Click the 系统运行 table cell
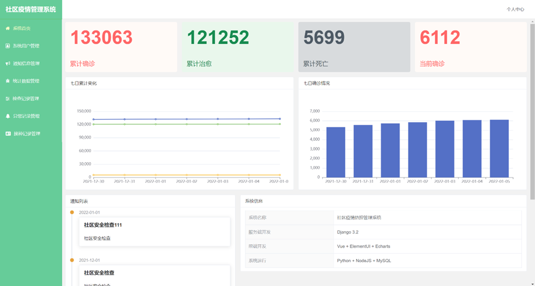Image resolution: width=535 pixels, height=286 pixels. coord(289,261)
